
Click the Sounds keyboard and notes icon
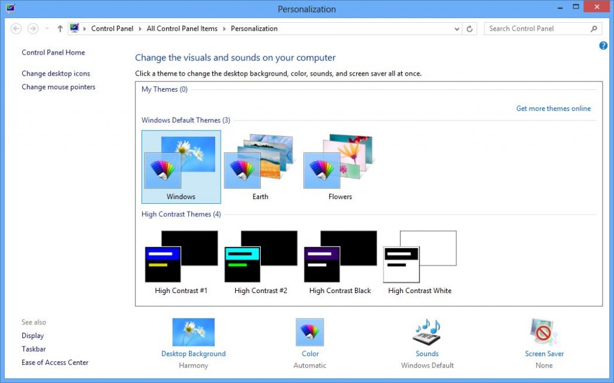(427, 332)
